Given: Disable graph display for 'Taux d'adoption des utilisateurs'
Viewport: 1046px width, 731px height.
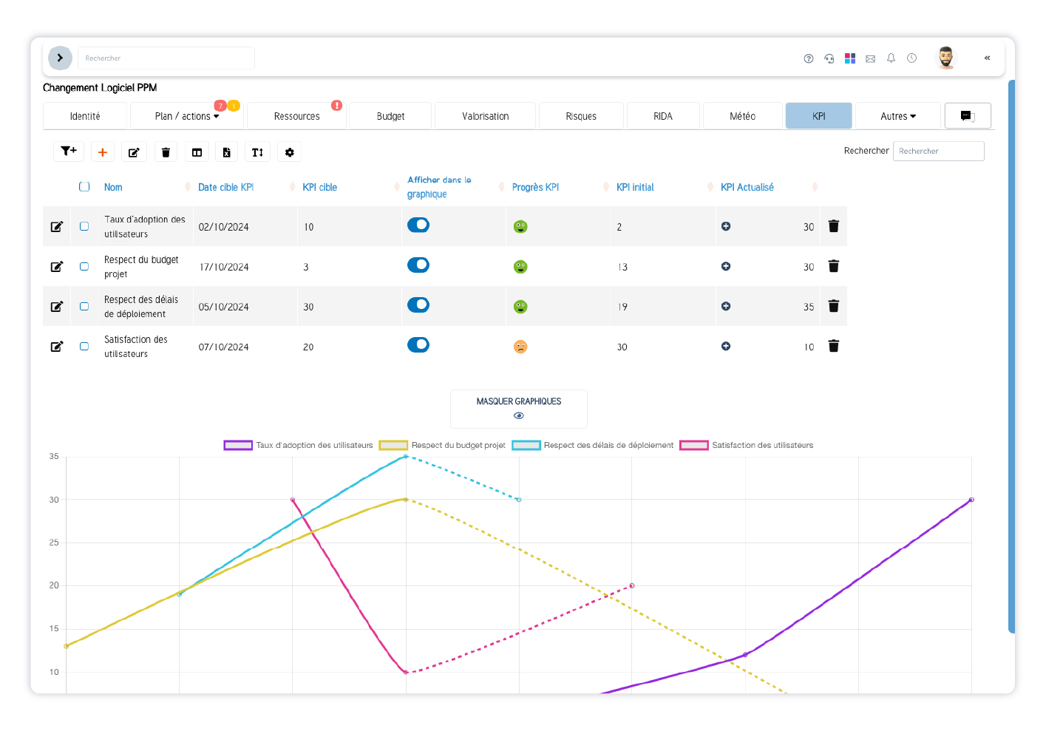Looking at the screenshot, I should pyautogui.click(x=418, y=225).
